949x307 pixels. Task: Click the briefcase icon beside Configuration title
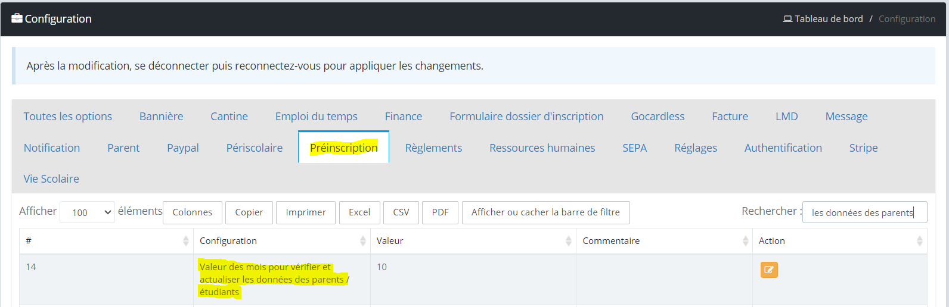click(x=17, y=18)
